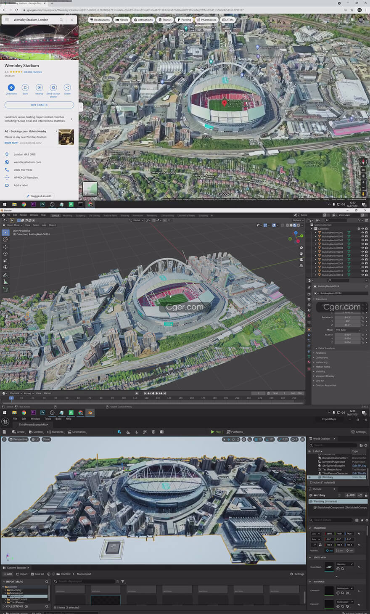Click the BUY TICKETS button
This screenshot has width=370, height=614.
click(x=39, y=105)
